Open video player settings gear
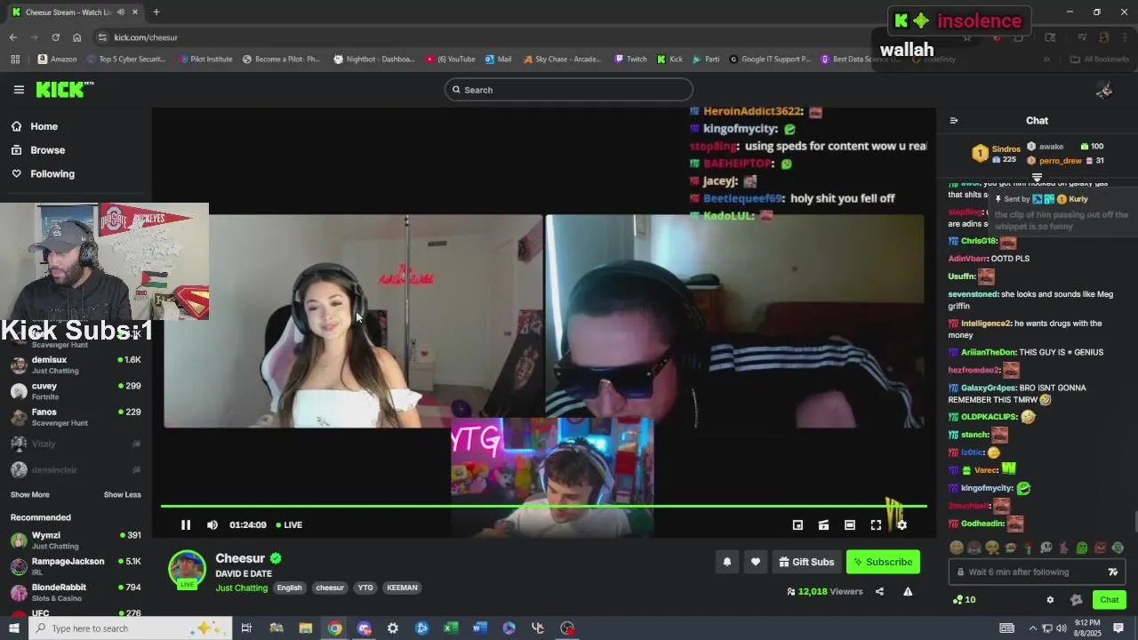The image size is (1138, 640). tap(902, 525)
